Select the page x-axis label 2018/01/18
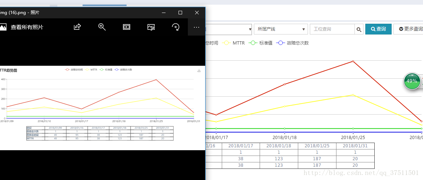Image resolution: width=423 pixels, height=180 pixels. click(x=284, y=138)
